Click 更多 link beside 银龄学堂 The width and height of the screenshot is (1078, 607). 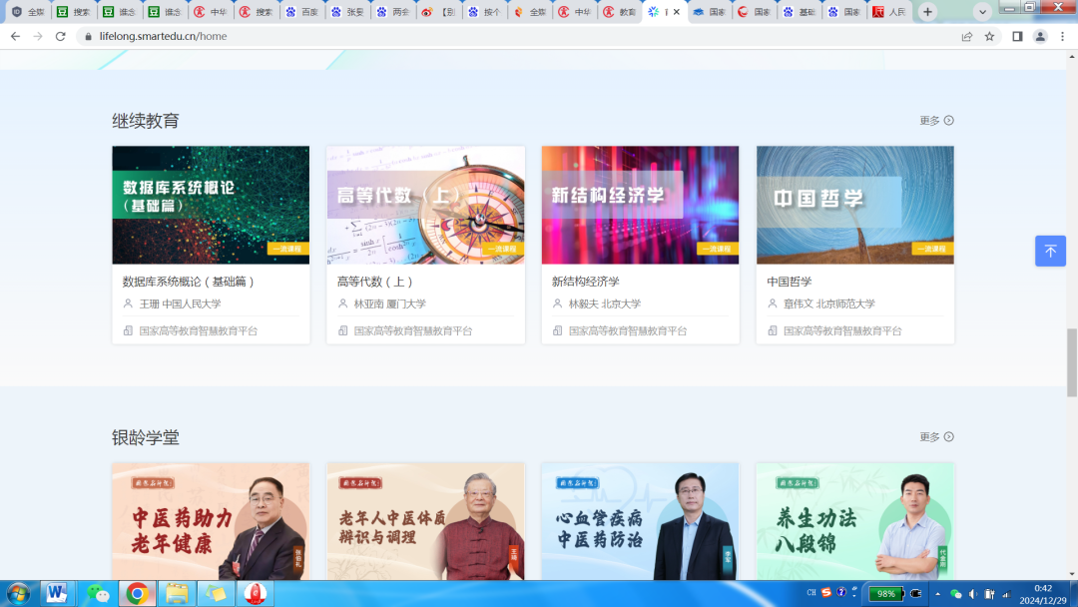[936, 437]
